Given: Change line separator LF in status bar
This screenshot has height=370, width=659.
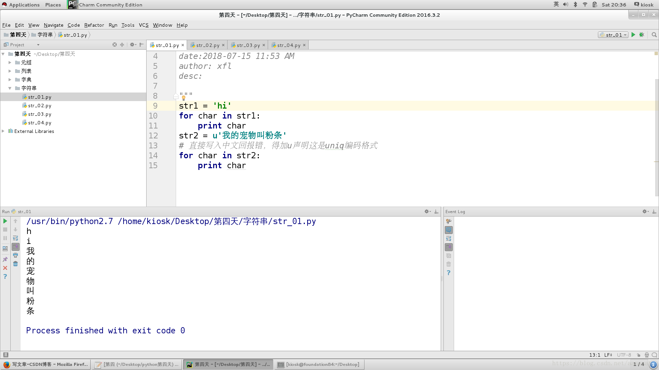Looking at the screenshot, I should pos(608,355).
